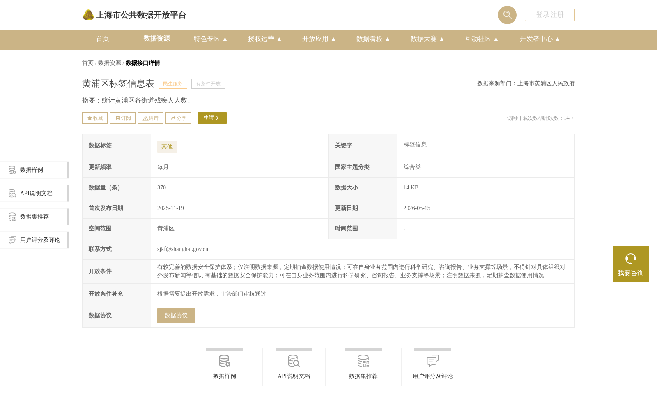Click the 我要咨询 headset consult button
The height and width of the screenshot is (410, 657).
point(631,264)
